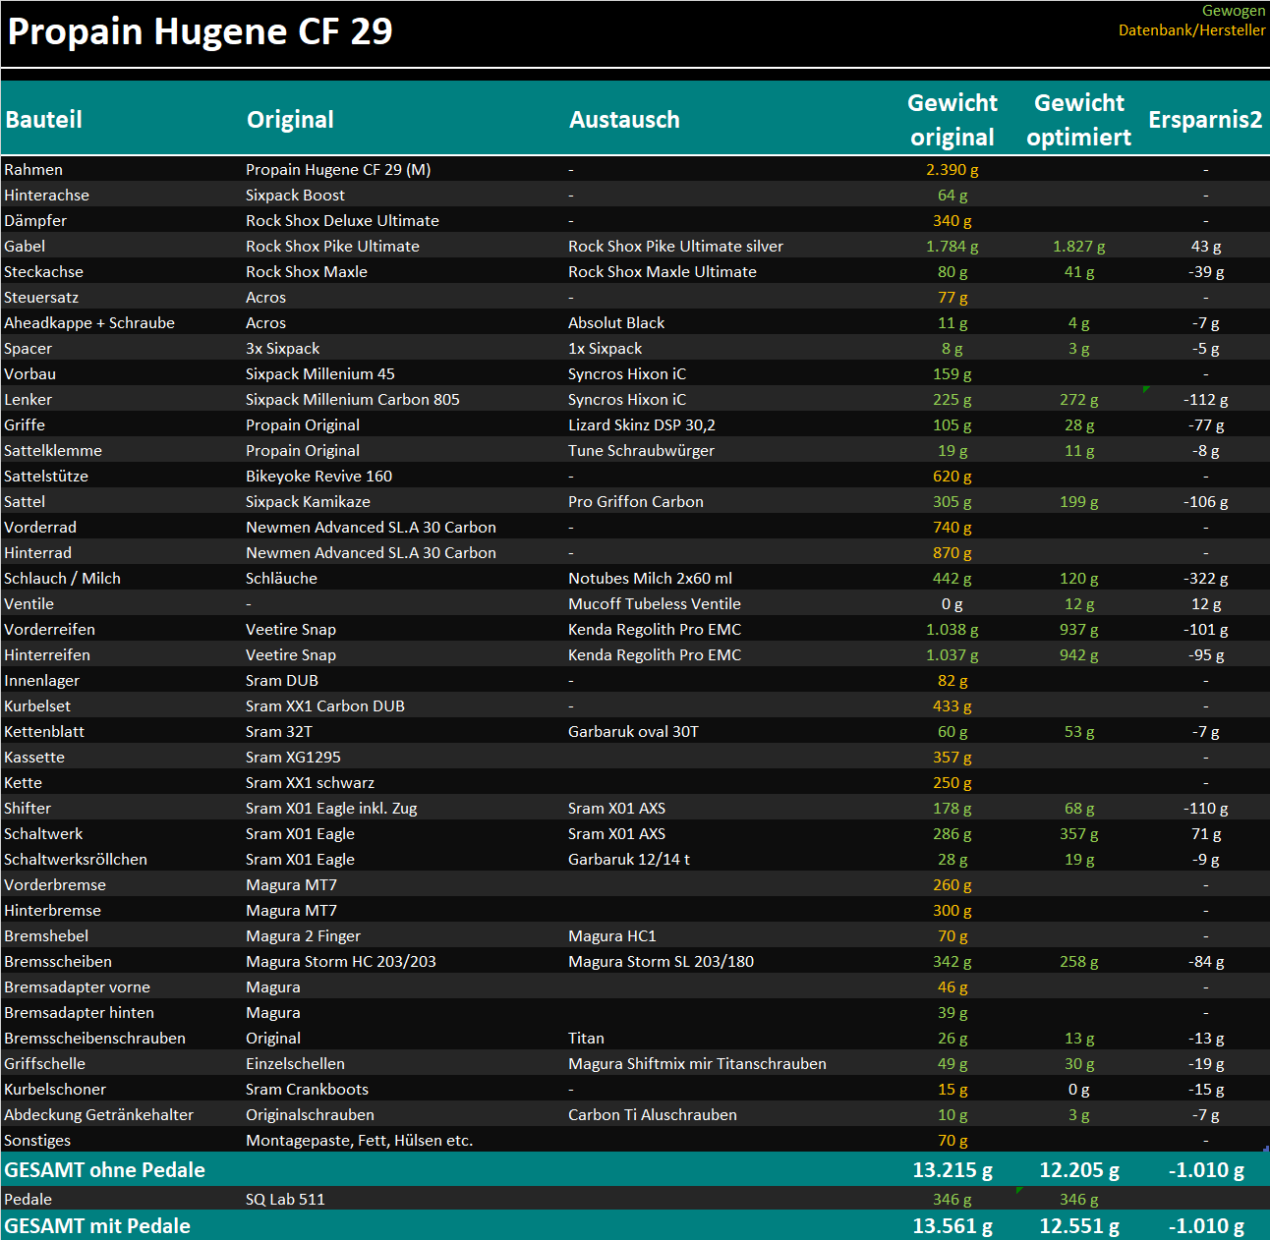
Task: Select 'Sram X01 Eagle inkl. Zug' cell
Action: coord(331,809)
